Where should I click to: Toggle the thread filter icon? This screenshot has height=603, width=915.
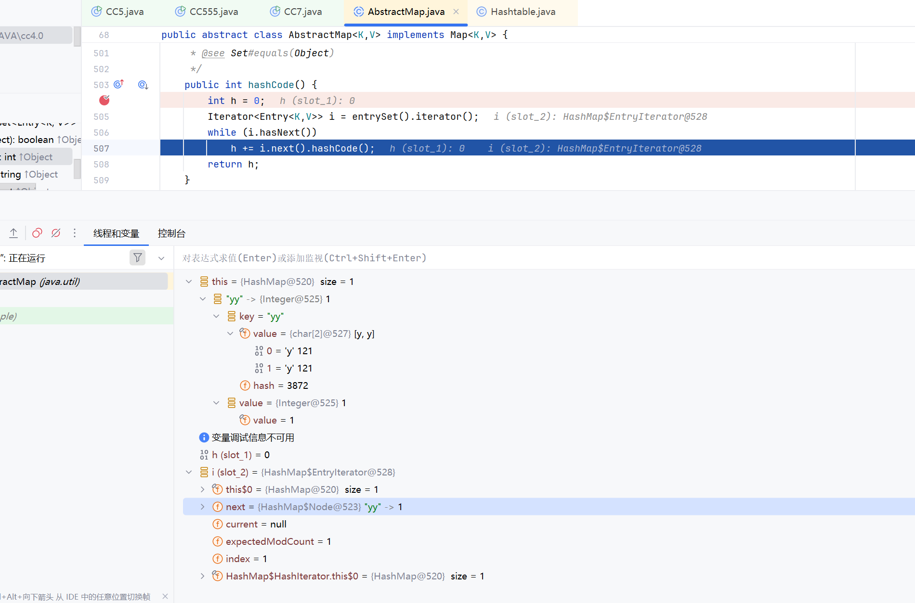[137, 258]
